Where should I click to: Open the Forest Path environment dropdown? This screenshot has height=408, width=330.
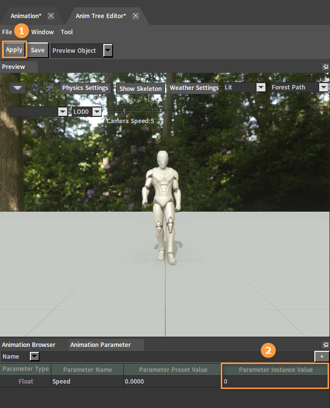click(324, 87)
